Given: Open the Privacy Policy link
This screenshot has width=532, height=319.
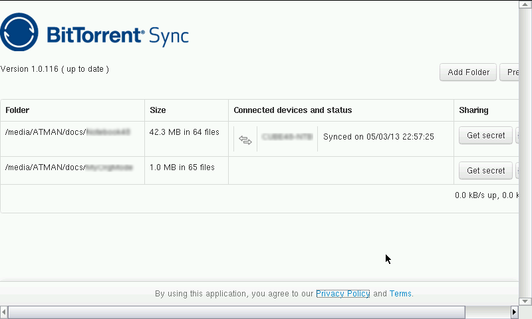Looking at the screenshot, I should tap(342, 294).
